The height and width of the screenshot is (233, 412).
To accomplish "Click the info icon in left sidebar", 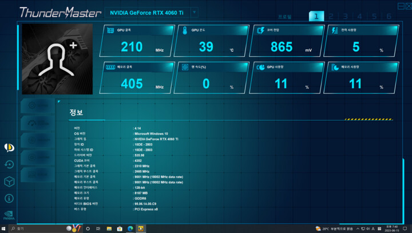I will [x=9, y=198].
